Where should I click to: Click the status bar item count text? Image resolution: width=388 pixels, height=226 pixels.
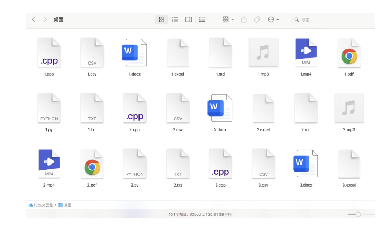click(x=200, y=214)
